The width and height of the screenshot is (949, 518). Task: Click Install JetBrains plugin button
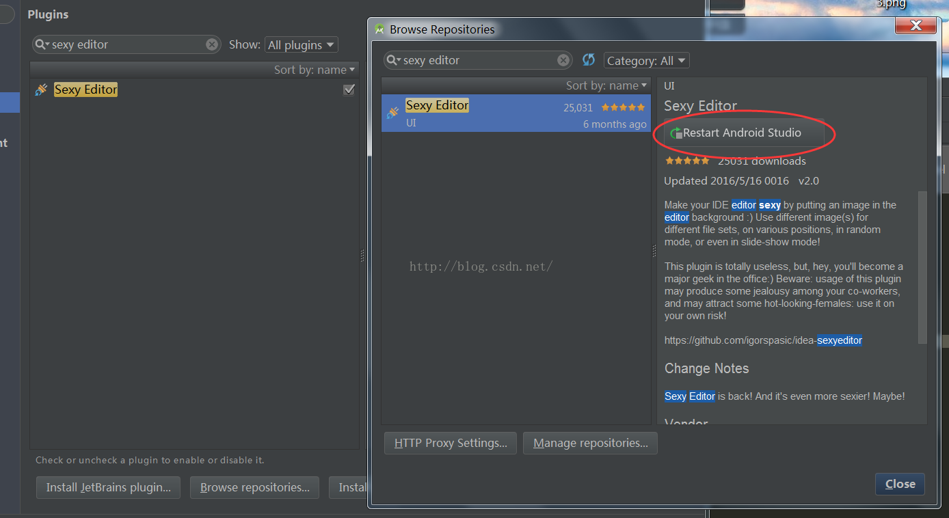coord(108,487)
